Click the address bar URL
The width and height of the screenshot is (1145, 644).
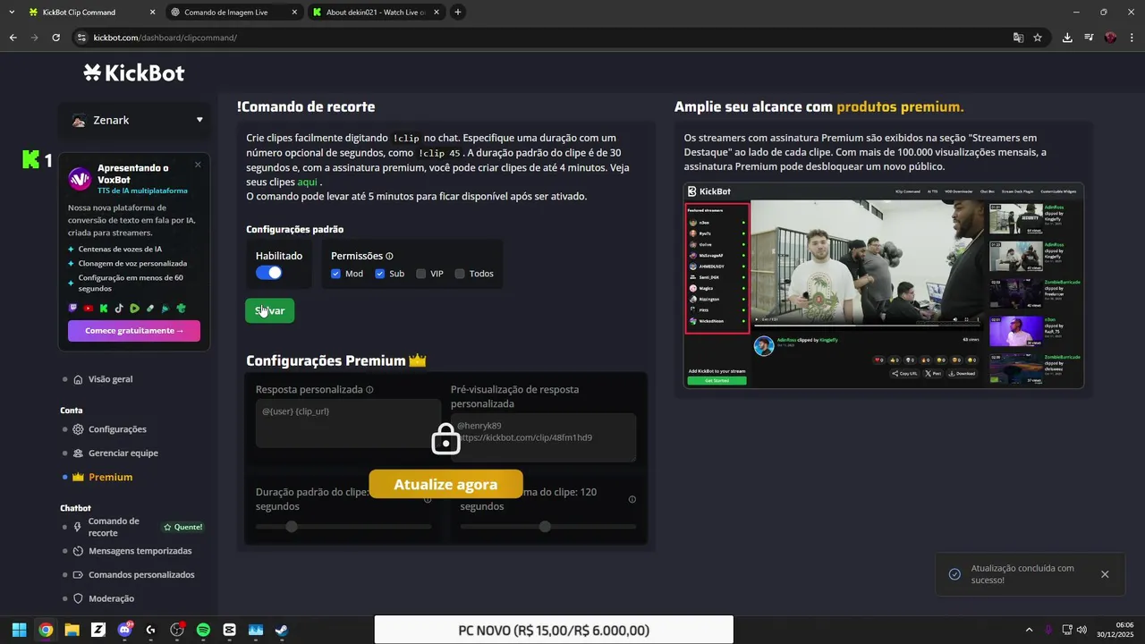165,38
